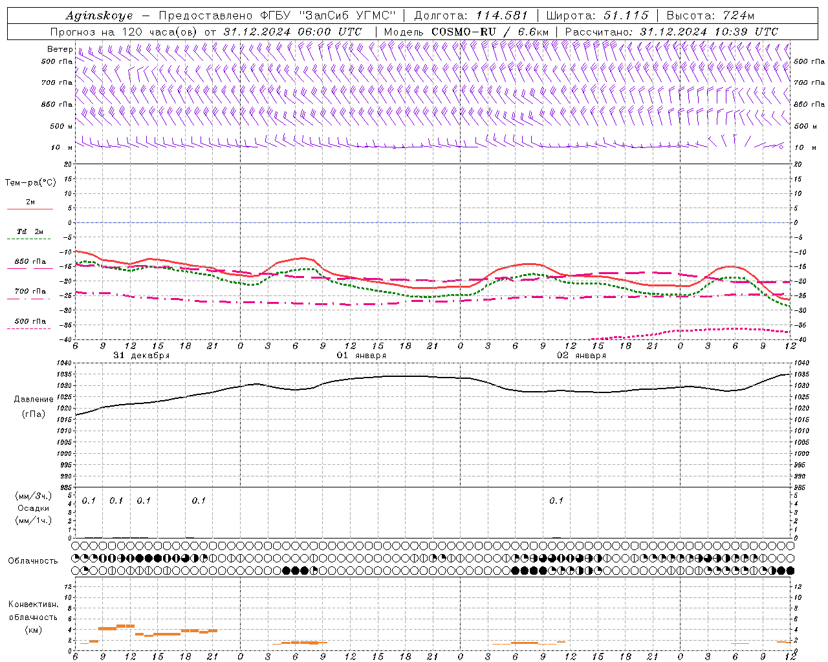
Task: Click the Давление pressure axis label
Action: (34, 400)
